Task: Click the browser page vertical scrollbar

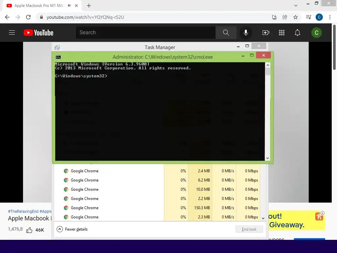Action: click(x=334, y=47)
